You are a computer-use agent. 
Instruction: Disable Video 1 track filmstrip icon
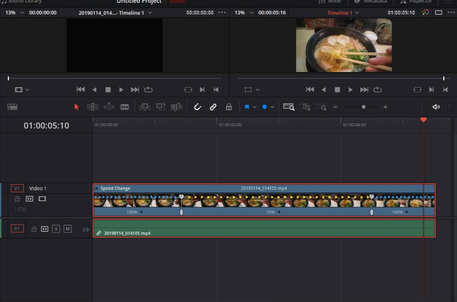pos(42,199)
